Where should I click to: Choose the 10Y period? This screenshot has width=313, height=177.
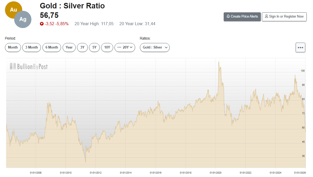tap(107, 47)
